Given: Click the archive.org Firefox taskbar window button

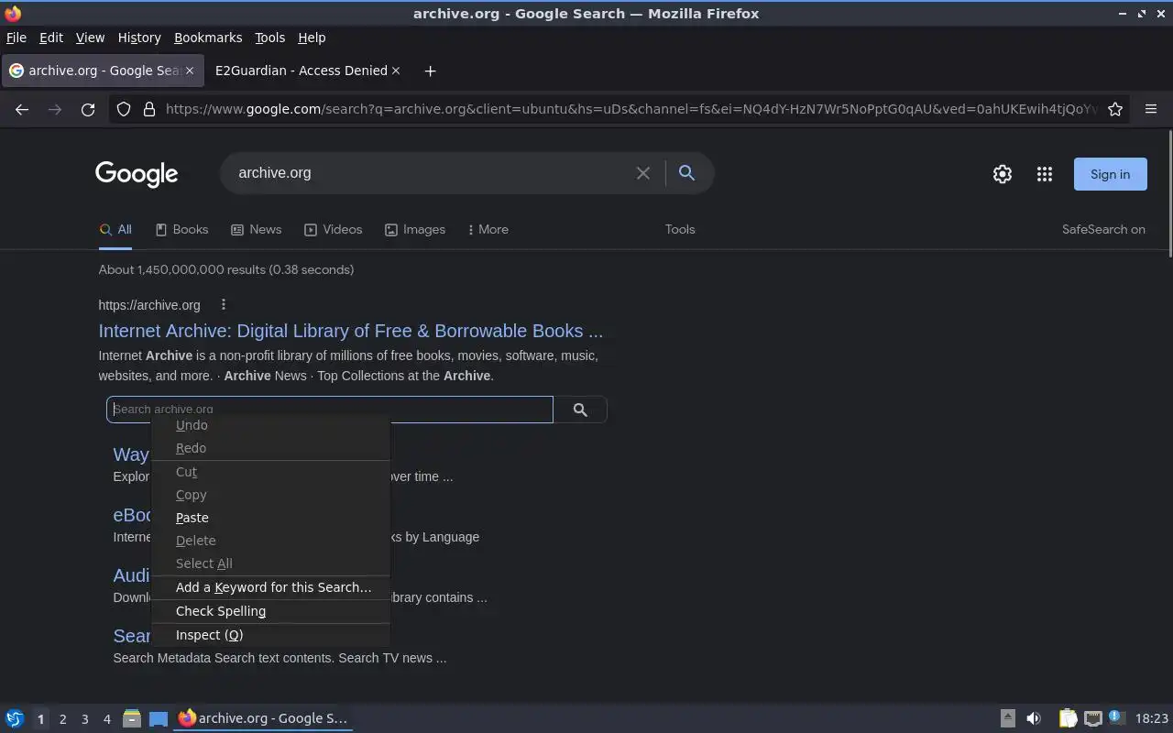Looking at the screenshot, I should click(263, 718).
